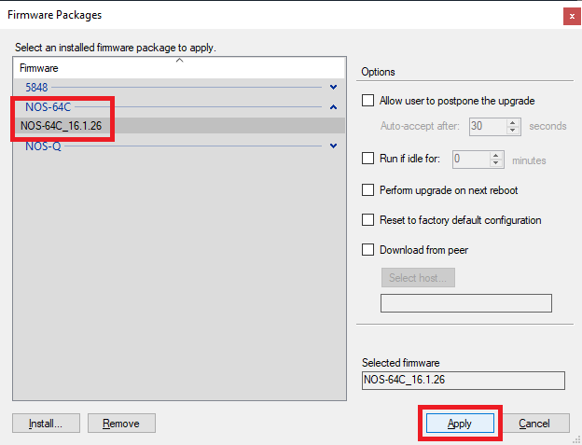582x445 pixels.
Task: Open the Install... firmware dialog
Action: (44, 424)
